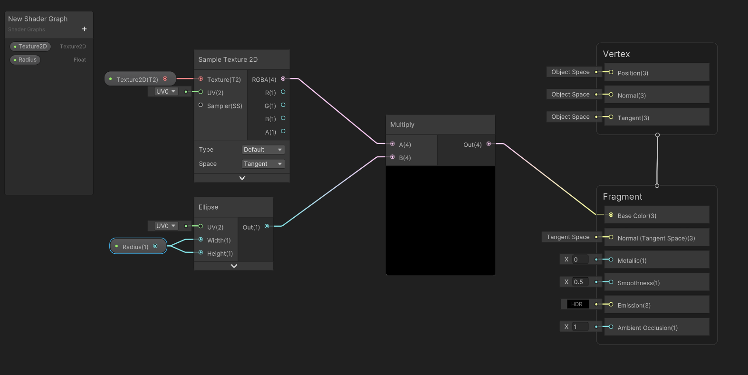Add a new blackboard property with plus

pyautogui.click(x=84, y=29)
